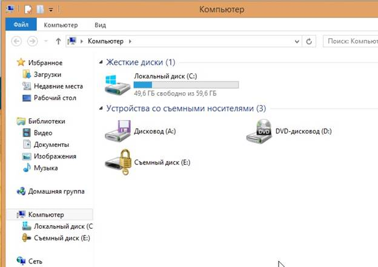The width and height of the screenshot is (378, 267).
Task: Switch to the Вид ribbon tab
Action: coord(101,25)
